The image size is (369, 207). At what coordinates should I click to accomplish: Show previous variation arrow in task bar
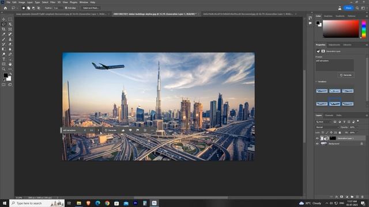click(85, 131)
